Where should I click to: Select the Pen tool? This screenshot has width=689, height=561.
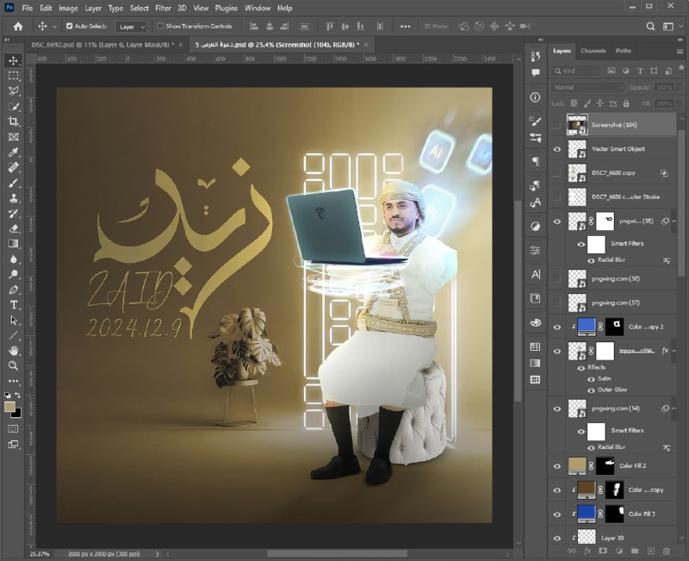pos(14,290)
